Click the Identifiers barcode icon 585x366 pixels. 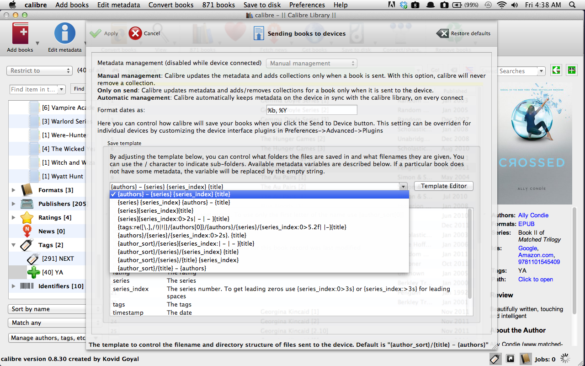27,286
